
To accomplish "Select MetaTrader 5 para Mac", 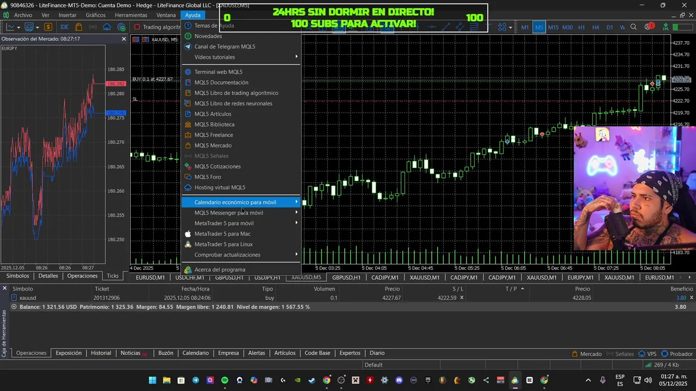I will [241, 234].
